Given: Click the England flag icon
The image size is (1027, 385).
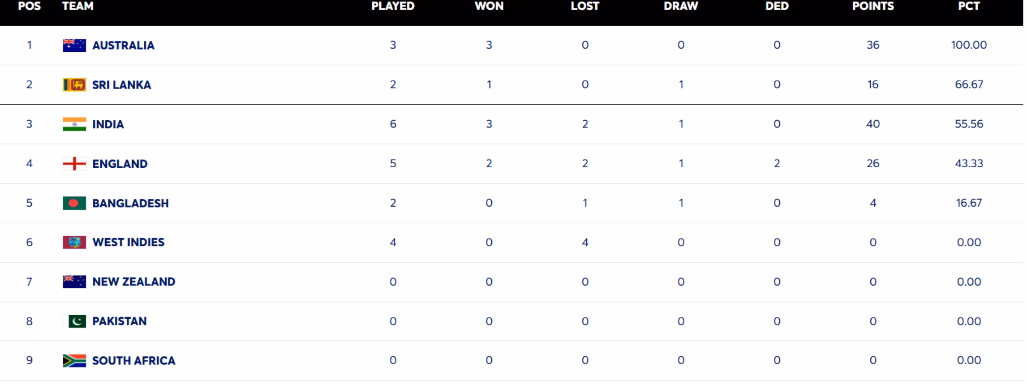Looking at the screenshot, I should point(74,163).
